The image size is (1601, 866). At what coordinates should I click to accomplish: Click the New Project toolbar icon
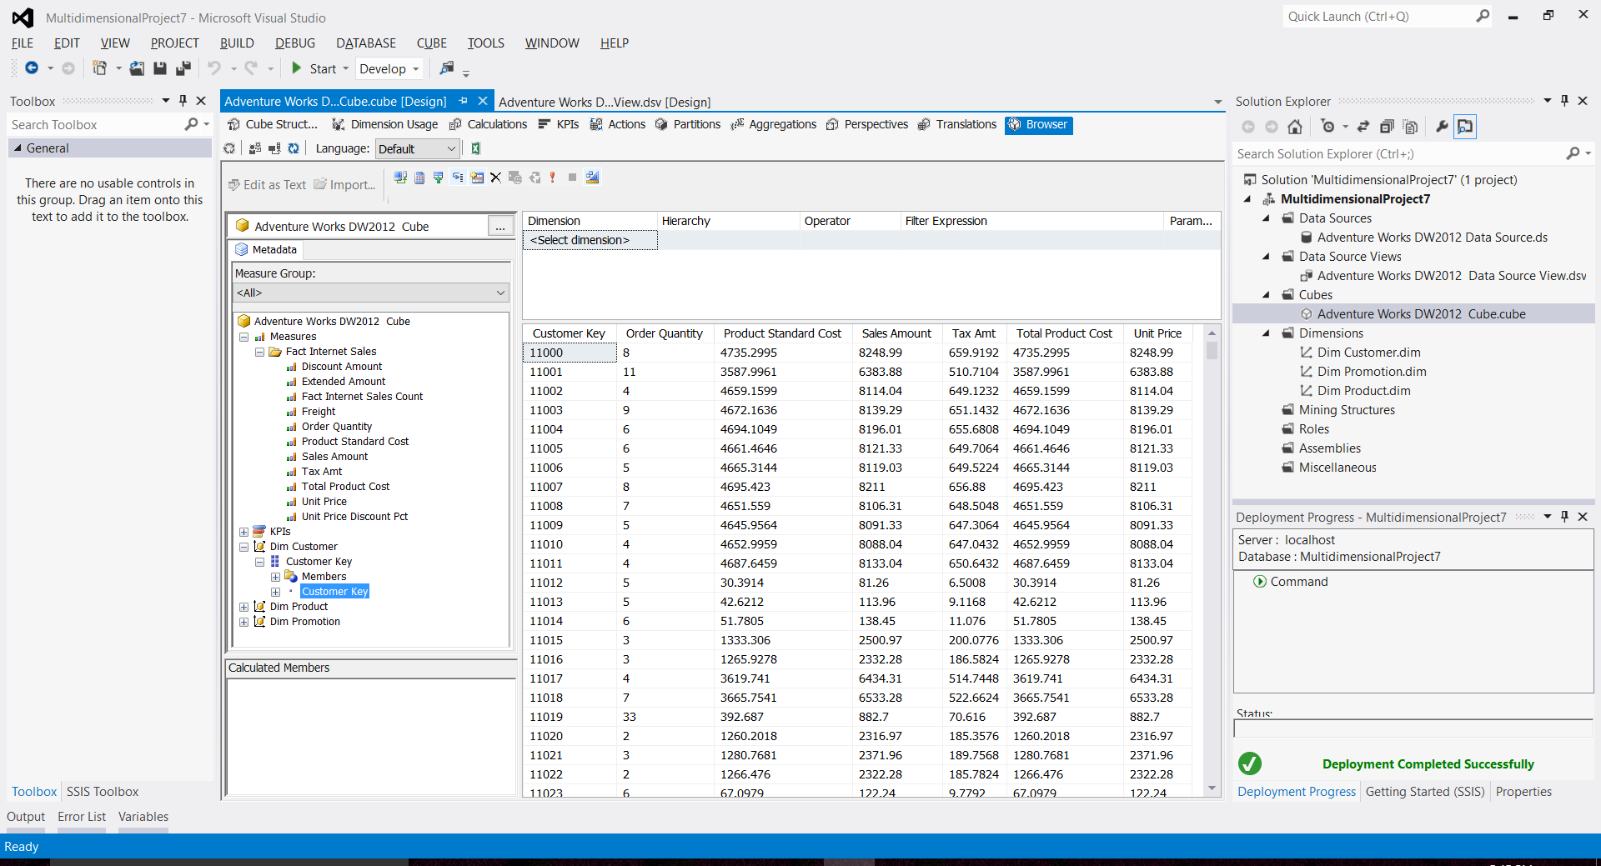tap(99, 68)
